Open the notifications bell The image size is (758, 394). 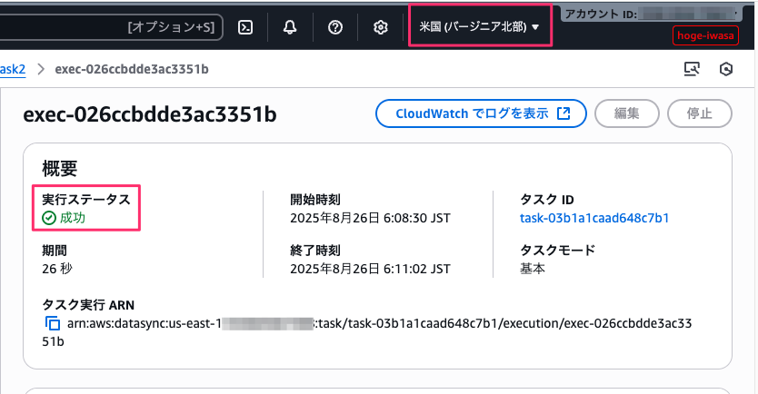pyautogui.click(x=290, y=27)
